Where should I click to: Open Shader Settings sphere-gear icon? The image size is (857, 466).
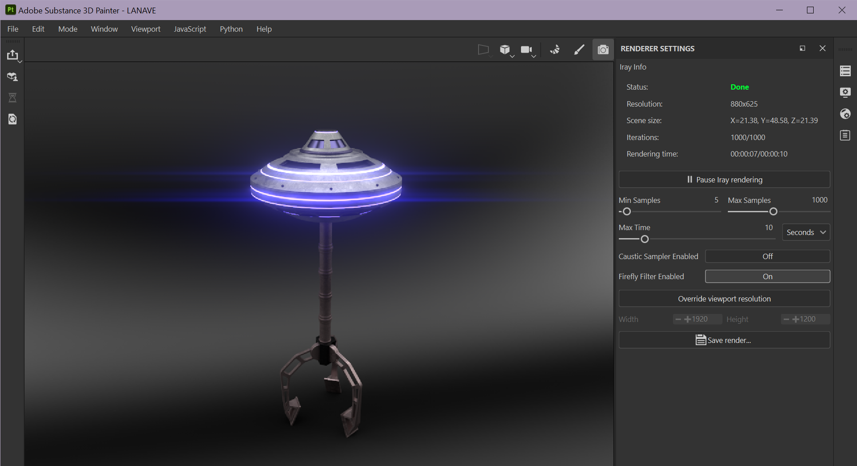[845, 114]
